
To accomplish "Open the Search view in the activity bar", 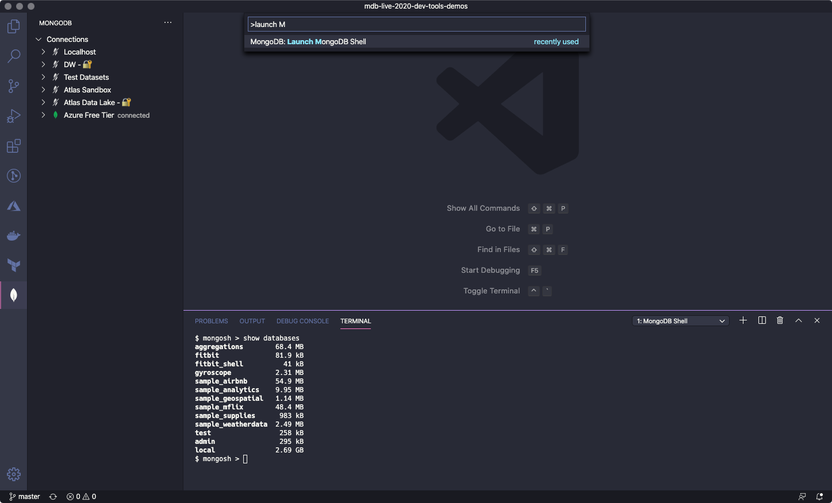I will point(13,56).
